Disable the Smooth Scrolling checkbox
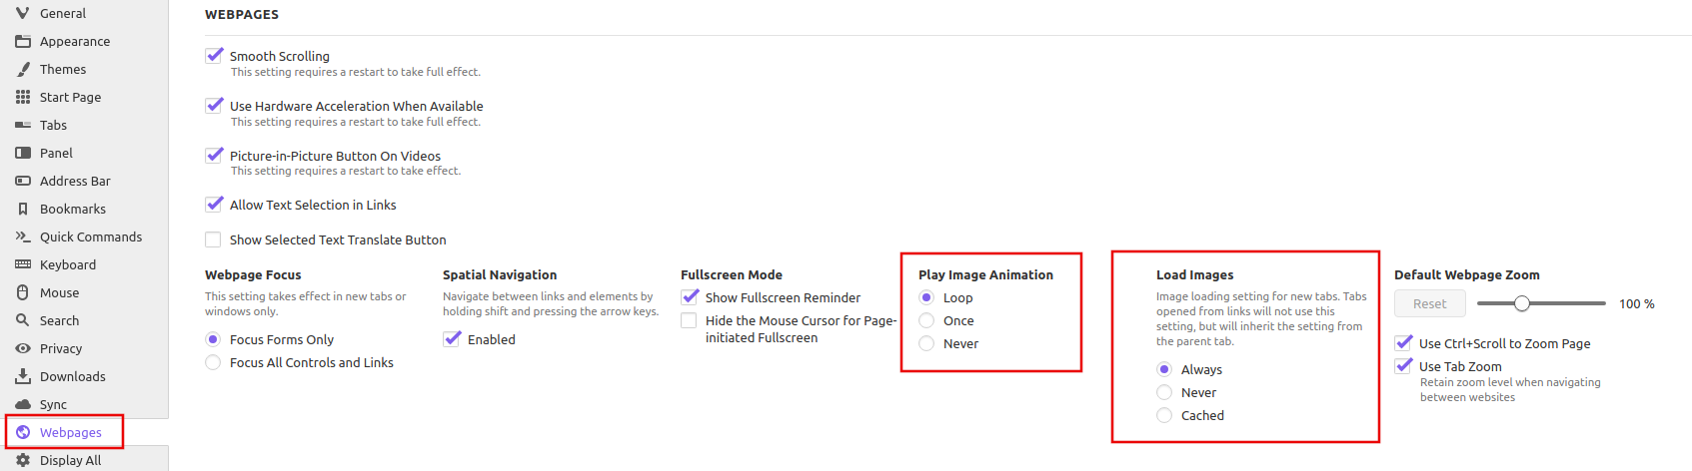 (214, 56)
